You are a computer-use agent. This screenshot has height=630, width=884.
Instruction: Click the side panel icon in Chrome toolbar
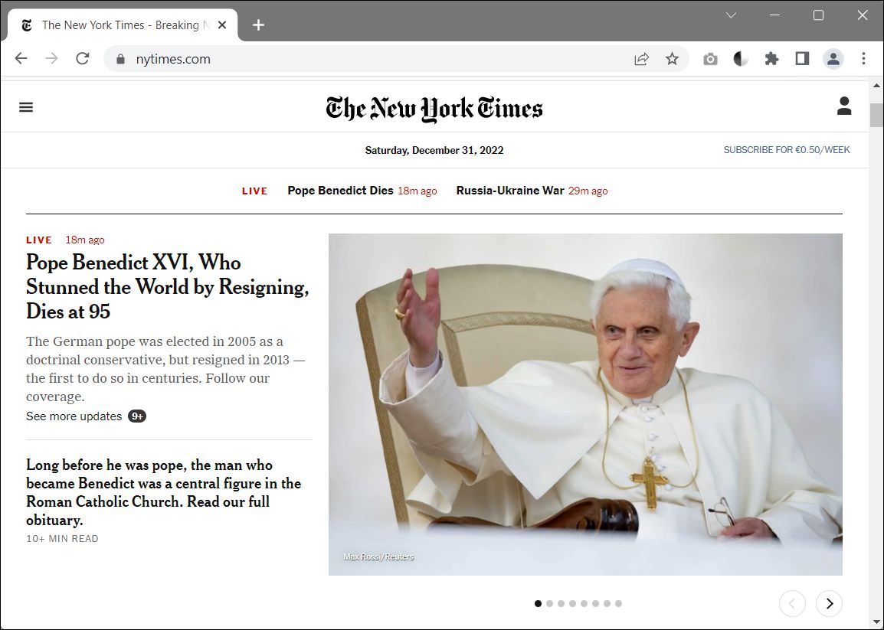(802, 58)
